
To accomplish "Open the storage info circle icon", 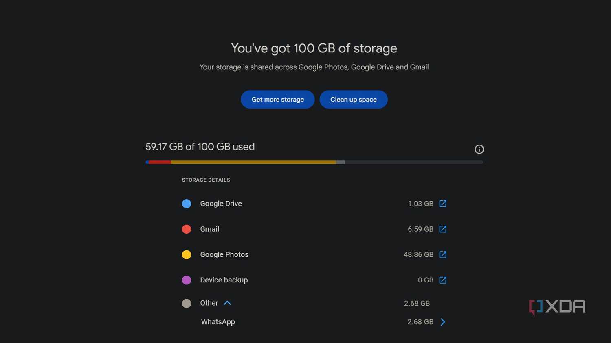I will pos(479,149).
